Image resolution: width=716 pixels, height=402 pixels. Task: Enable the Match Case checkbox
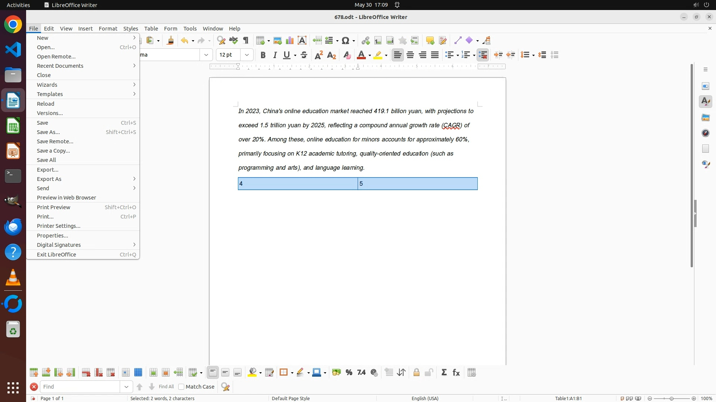tap(182, 387)
